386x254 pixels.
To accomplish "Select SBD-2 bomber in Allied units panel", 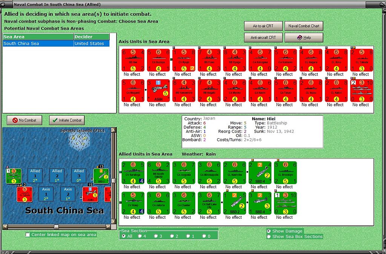I will [234, 203].
